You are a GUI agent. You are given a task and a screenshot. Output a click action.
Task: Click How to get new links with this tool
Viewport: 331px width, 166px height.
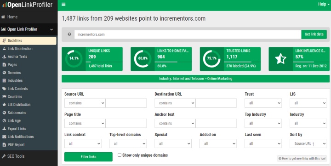click(x=302, y=158)
